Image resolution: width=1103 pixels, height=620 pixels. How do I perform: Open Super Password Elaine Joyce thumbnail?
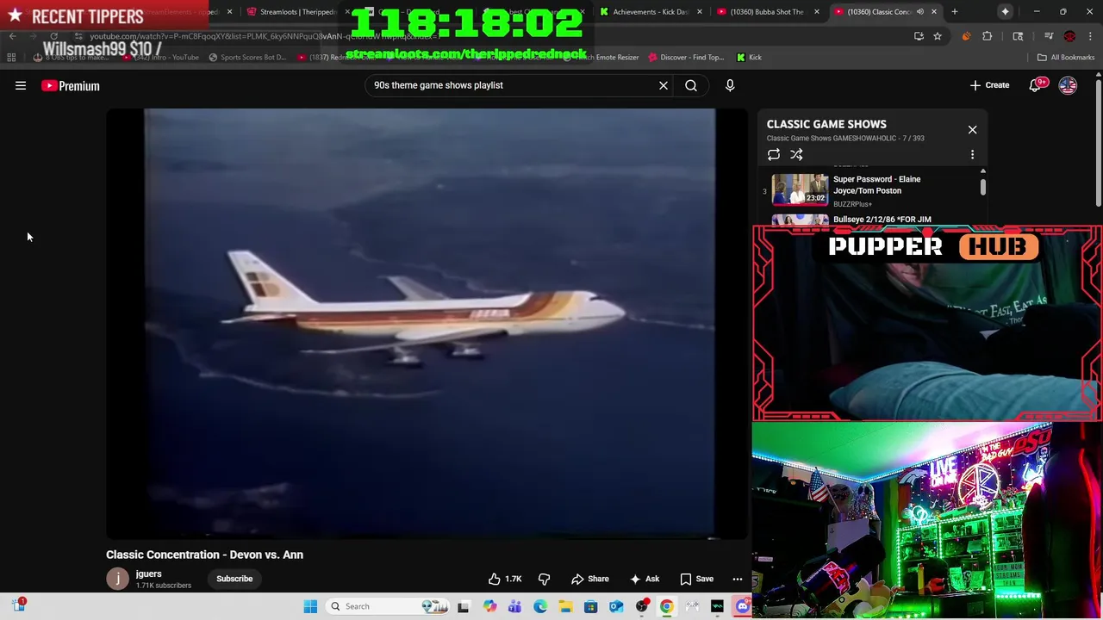(x=800, y=189)
